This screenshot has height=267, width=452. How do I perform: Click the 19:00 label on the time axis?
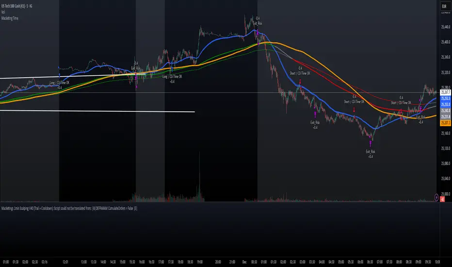point(199,262)
